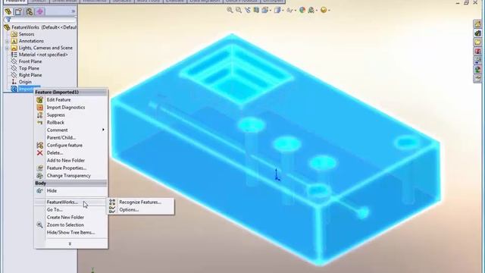This screenshot has height=273, width=485.
Task: Open Display Style dropdown arrow
Action: tap(283, 11)
